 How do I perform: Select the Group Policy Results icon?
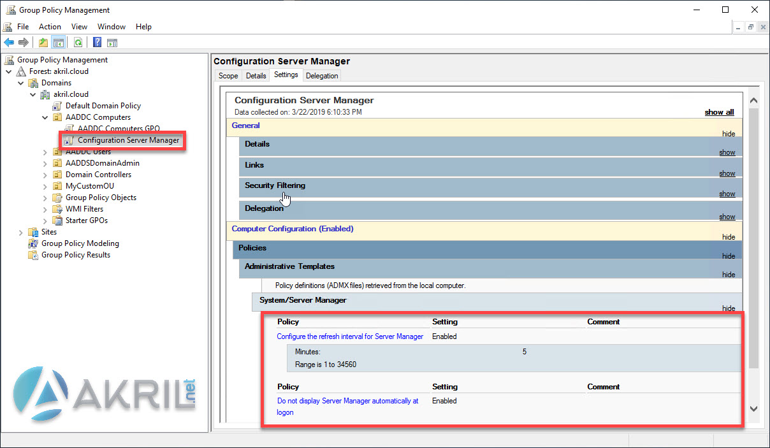coord(33,254)
